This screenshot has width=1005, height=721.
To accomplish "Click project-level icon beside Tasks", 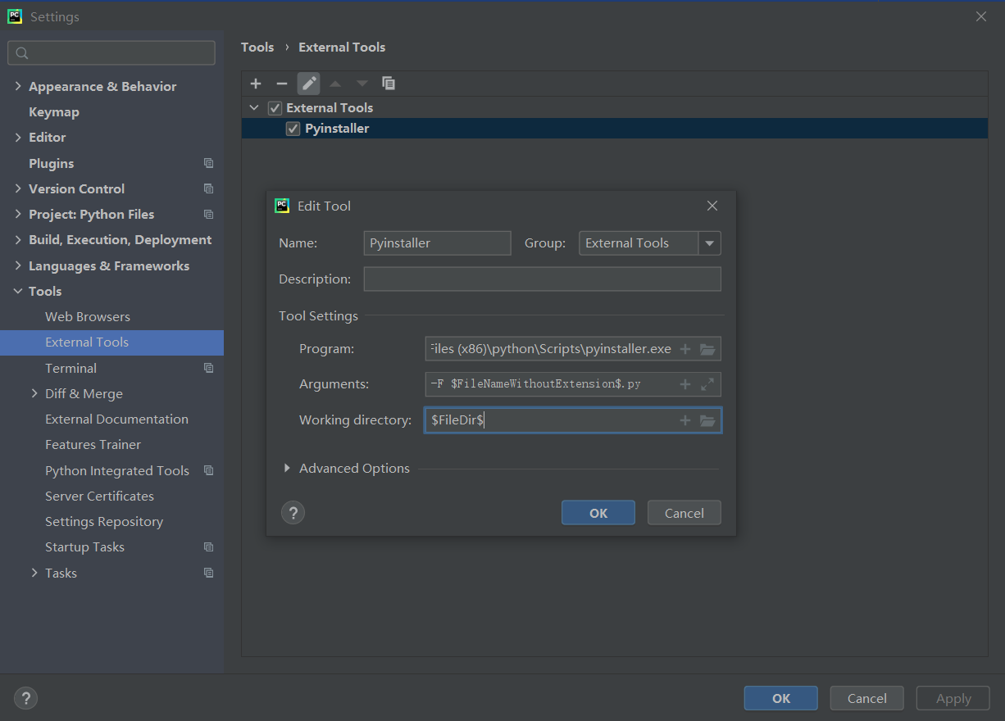I will [x=209, y=573].
